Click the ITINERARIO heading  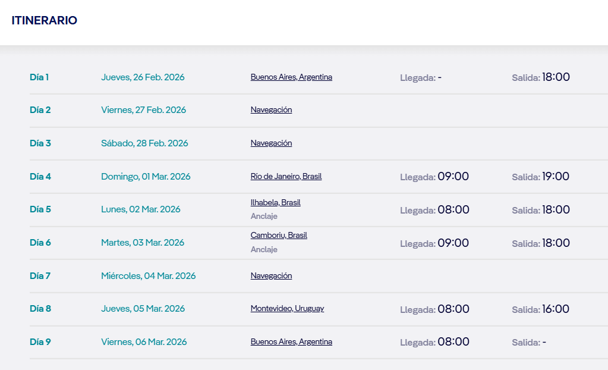click(45, 20)
